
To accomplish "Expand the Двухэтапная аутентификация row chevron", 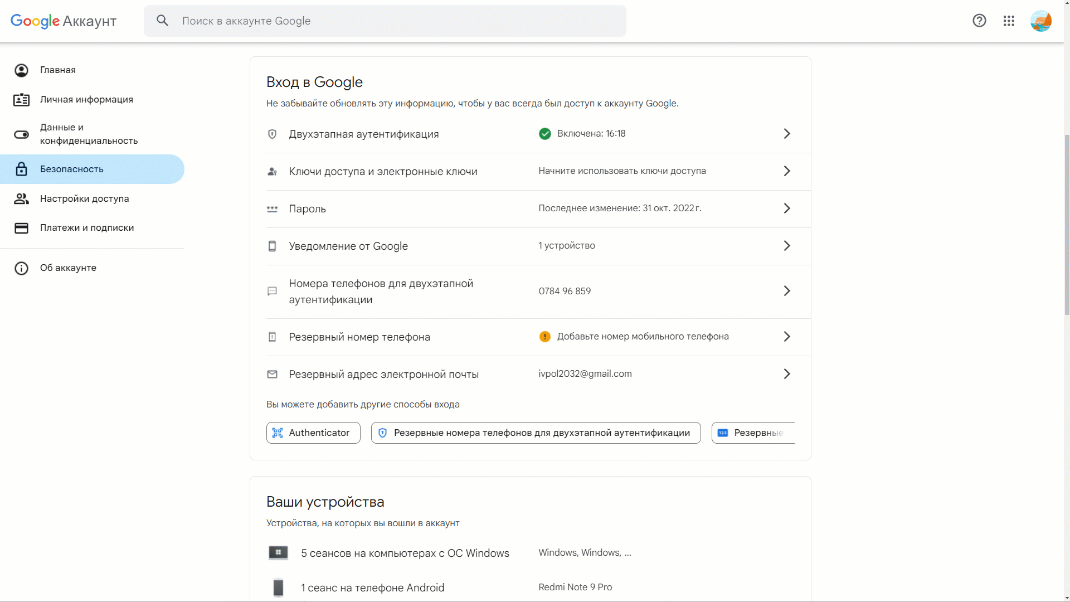I will click(x=787, y=134).
